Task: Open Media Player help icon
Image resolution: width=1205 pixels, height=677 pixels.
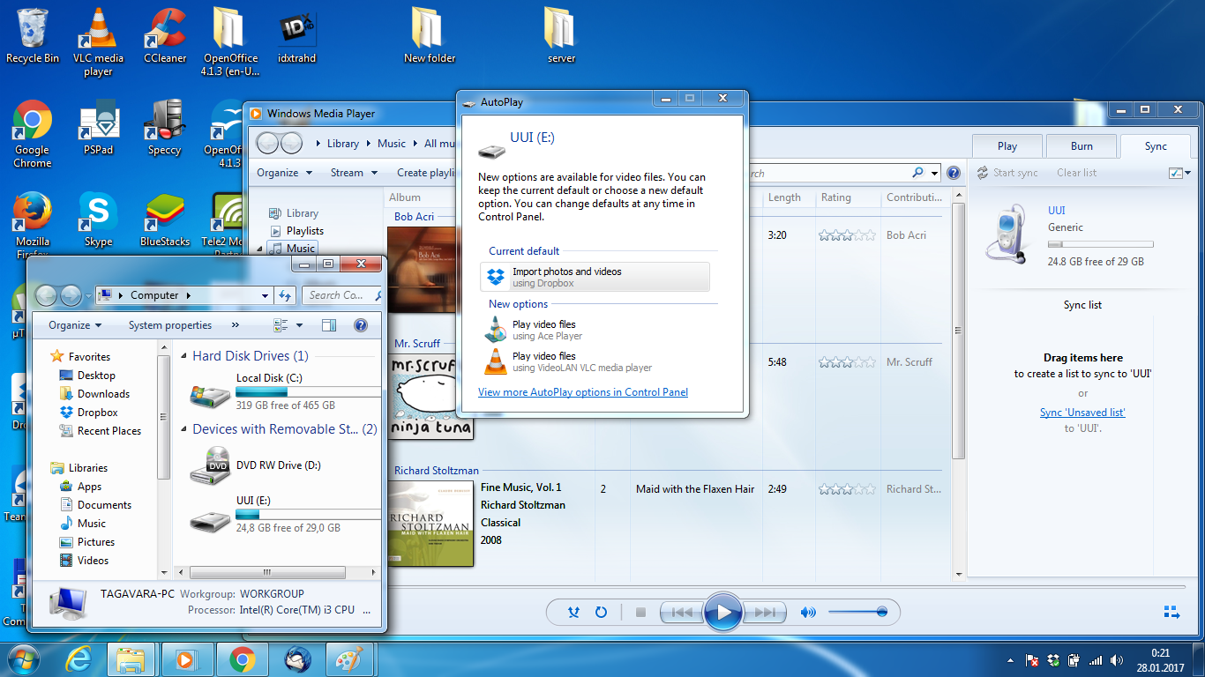Action: point(954,173)
